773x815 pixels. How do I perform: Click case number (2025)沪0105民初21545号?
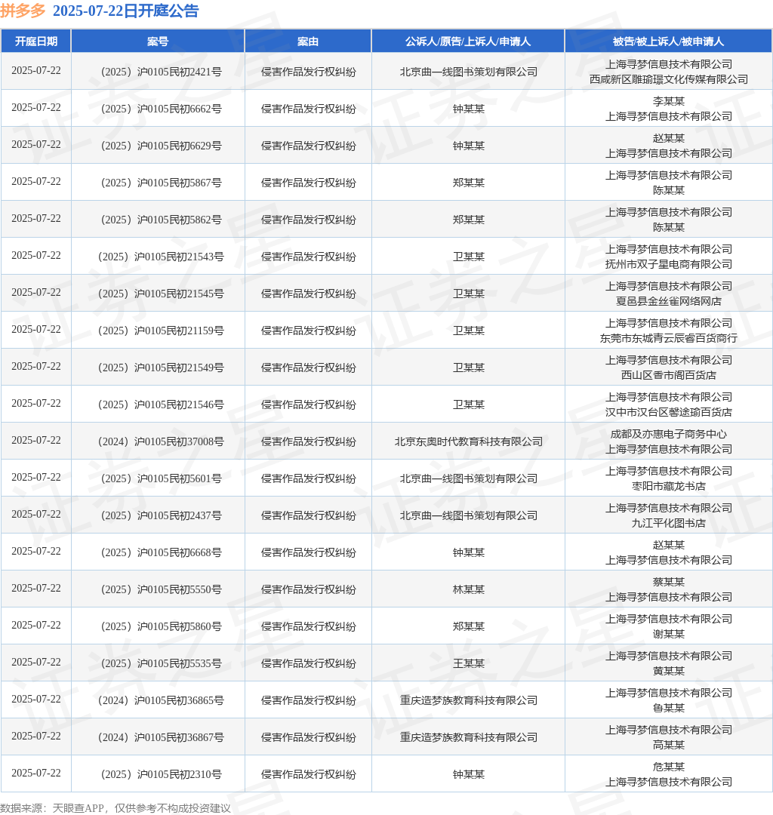point(161,293)
